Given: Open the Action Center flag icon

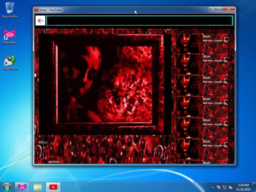Looking at the screenshot, I should coord(219,187).
